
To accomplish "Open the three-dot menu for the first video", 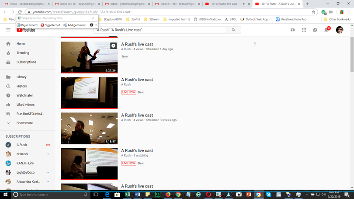I will pyautogui.click(x=255, y=44).
